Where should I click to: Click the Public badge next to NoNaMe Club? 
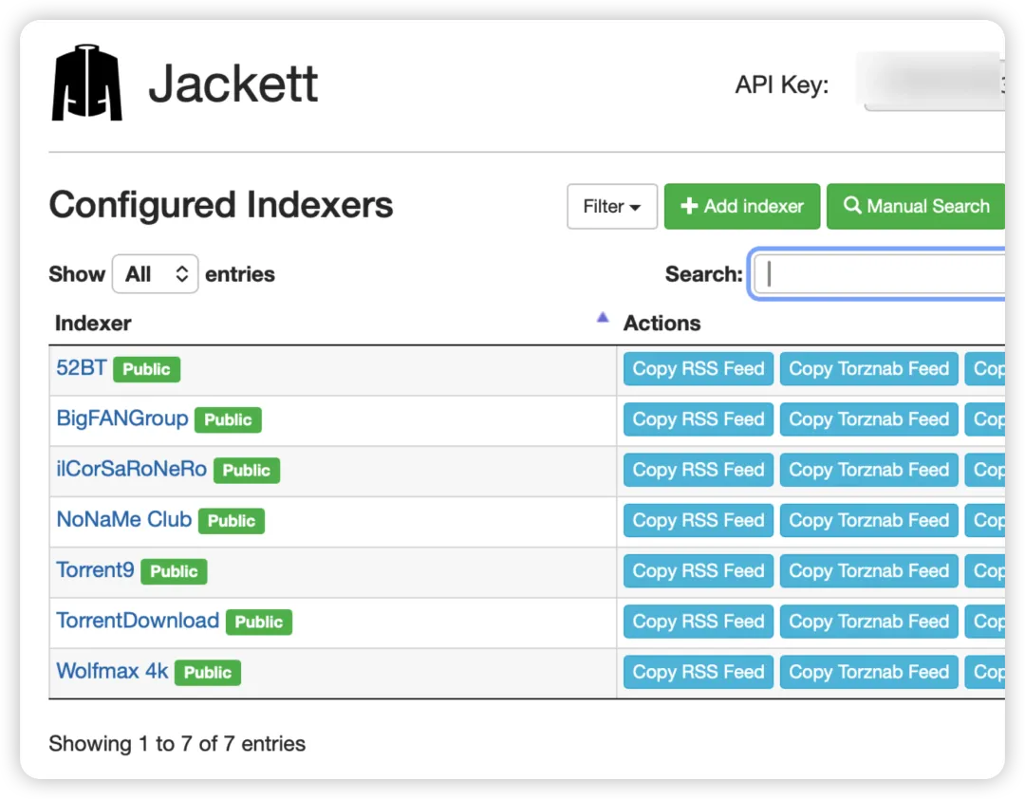[x=232, y=521]
